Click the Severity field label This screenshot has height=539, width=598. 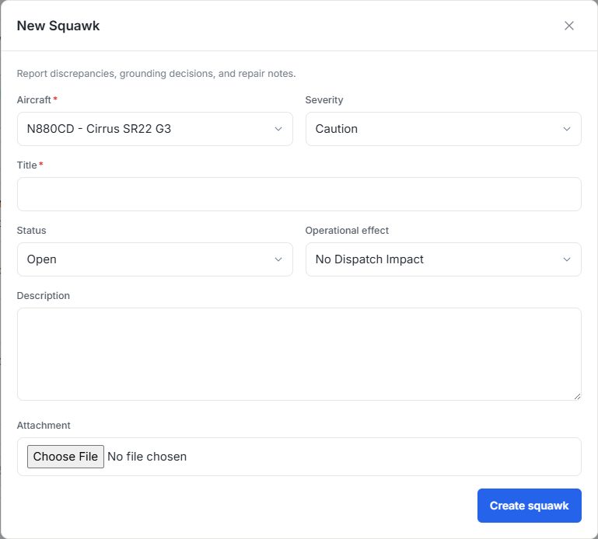click(x=323, y=100)
